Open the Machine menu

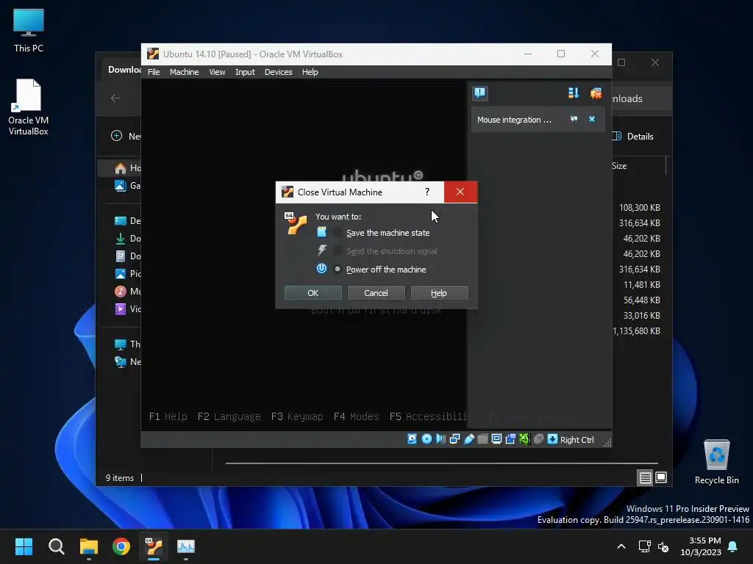(184, 72)
